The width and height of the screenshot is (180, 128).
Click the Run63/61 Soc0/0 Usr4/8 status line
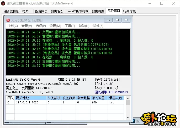click(23, 80)
